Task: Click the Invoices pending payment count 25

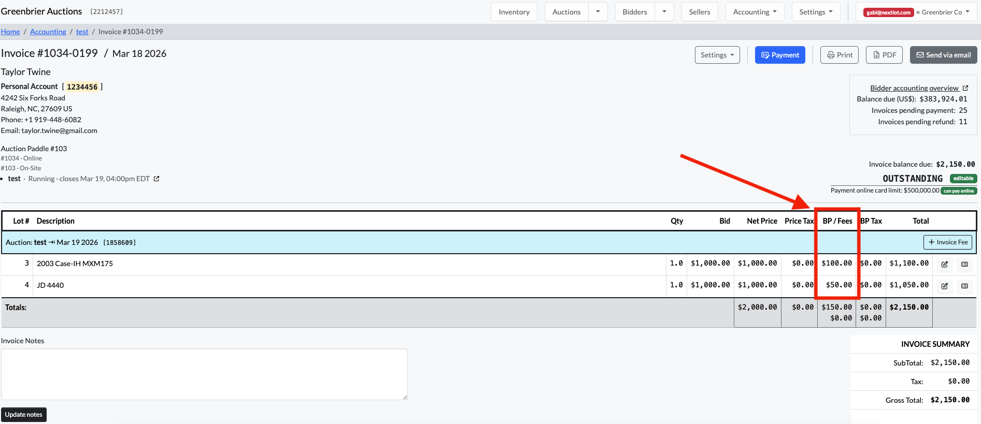Action: click(x=963, y=110)
